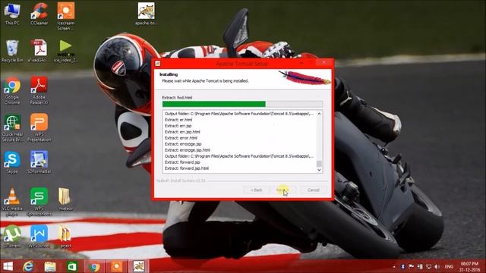
Task: Select the Quick Heal Secure Browser icon
Action: point(12,128)
